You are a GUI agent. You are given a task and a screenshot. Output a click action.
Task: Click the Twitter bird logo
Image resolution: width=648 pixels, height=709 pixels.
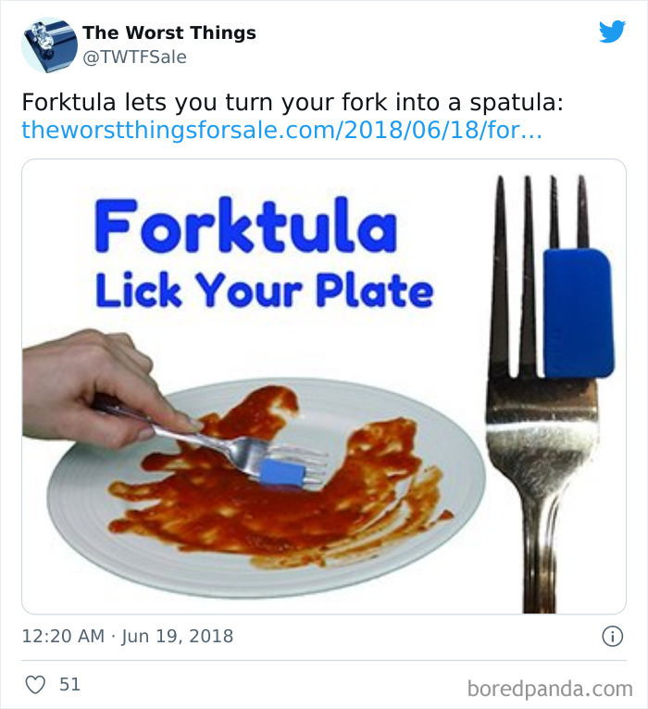point(612,32)
